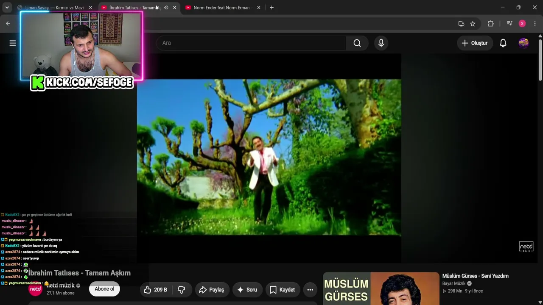543x305 pixels.
Task: Open YouTube notifications bell
Action: click(x=503, y=43)
